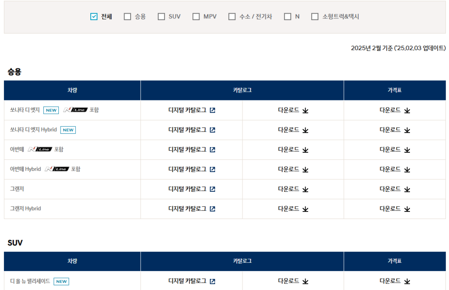Click external-link icon for 디 올 뉴 팰리세이드
The image size is (449, 290).
click(x=213, y=282)
